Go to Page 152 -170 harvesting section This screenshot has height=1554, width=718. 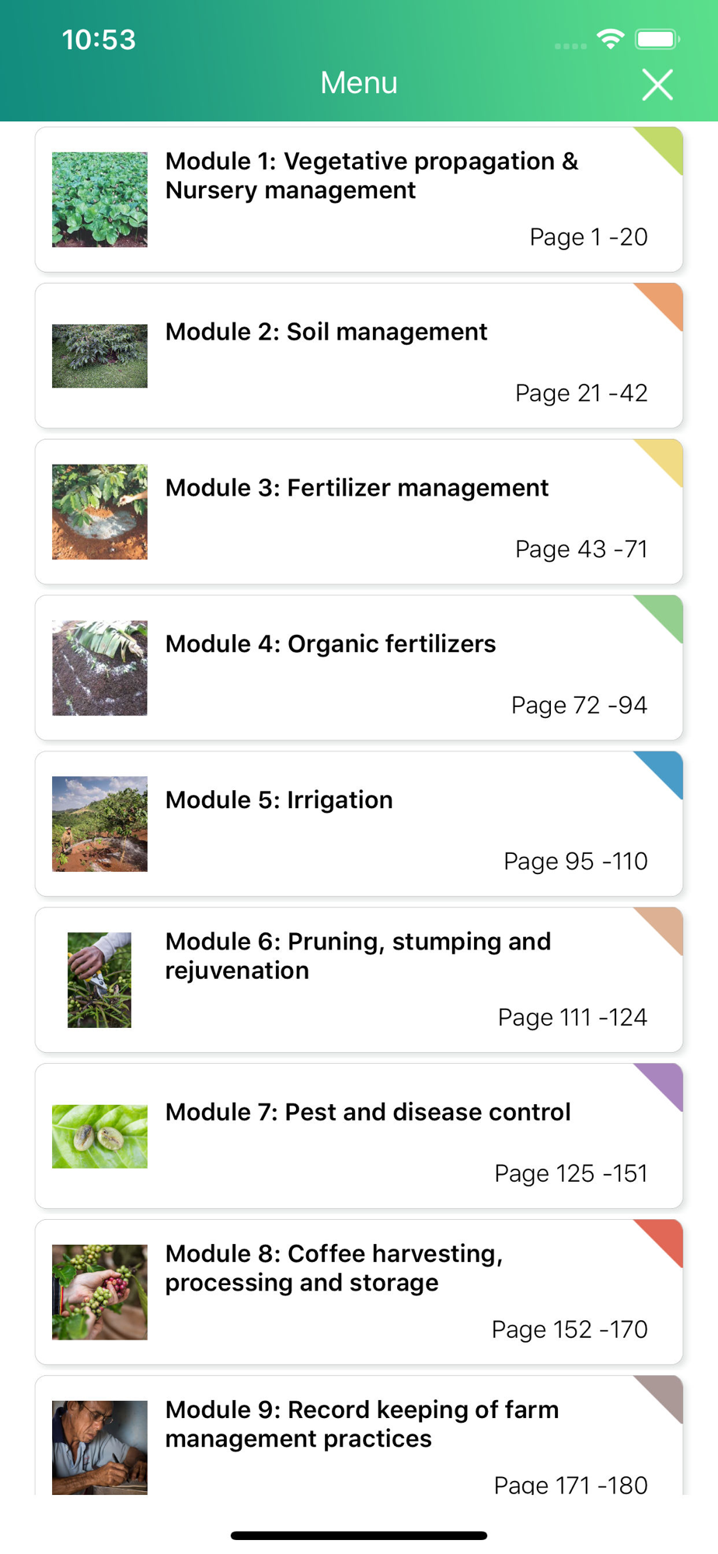point(570,1329)
